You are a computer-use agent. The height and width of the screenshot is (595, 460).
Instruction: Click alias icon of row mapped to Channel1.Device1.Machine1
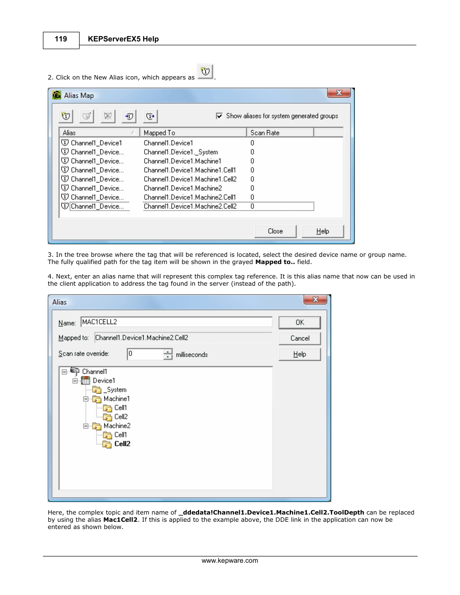65,160
